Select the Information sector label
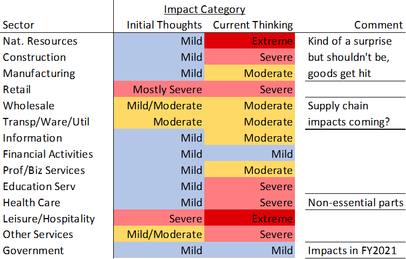 32,138
